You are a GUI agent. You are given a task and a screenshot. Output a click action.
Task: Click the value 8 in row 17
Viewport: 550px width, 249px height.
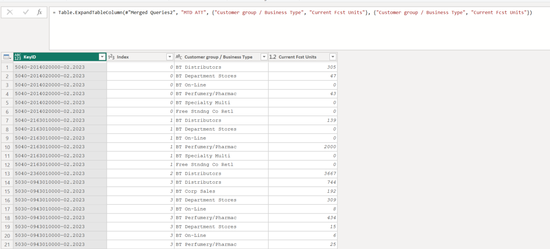click(x=335, y=209)
